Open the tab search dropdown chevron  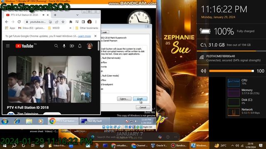77,15
